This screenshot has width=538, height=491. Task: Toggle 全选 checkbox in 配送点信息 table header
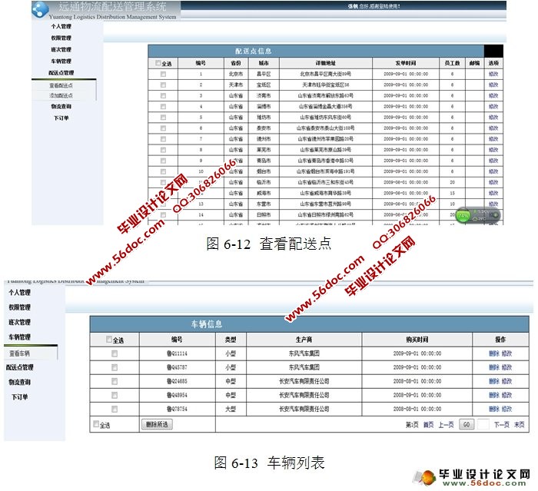click(159, 64)
